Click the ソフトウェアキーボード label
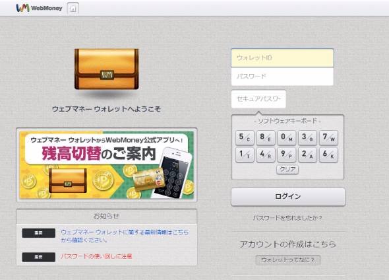The height and width of the screenshot is (280, 389). click(x=287, y=122)
